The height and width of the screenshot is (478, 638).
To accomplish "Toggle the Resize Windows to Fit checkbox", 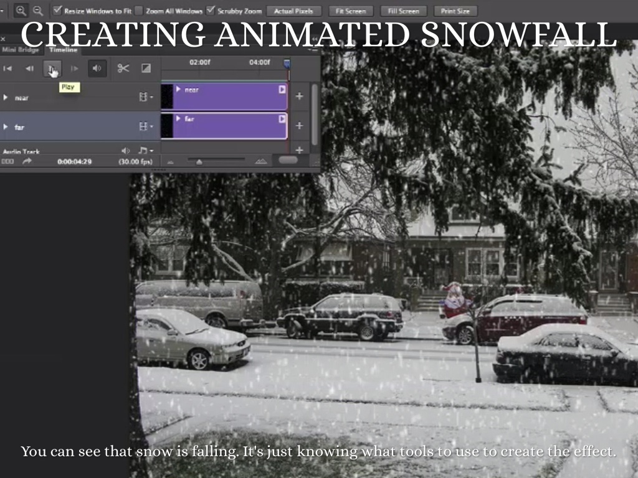I will (57, 11).
